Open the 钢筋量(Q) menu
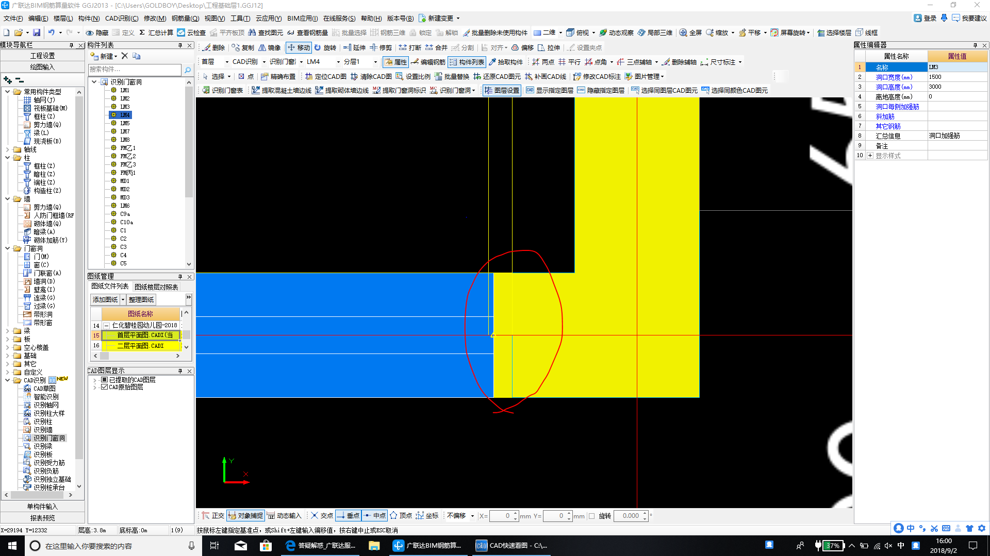 [185, 19]
